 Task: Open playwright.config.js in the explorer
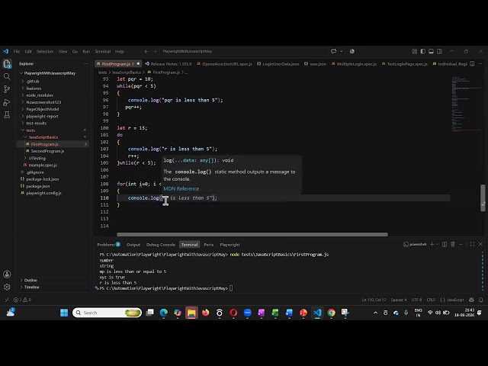[x=43, y=193]
